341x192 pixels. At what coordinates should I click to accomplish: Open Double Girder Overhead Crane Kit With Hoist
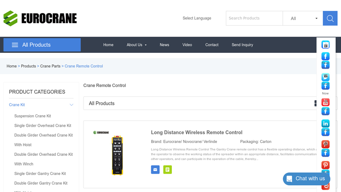pyautogui.click(x=43, y=140)
